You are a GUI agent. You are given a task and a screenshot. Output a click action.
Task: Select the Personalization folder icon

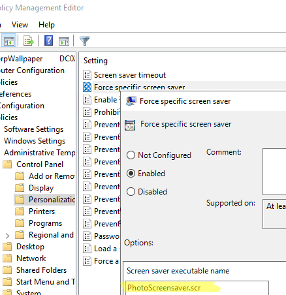pos(20,200)
